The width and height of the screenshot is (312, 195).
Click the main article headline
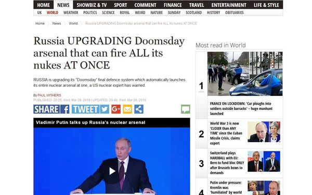pyautogui.click(x=109, y=53)
